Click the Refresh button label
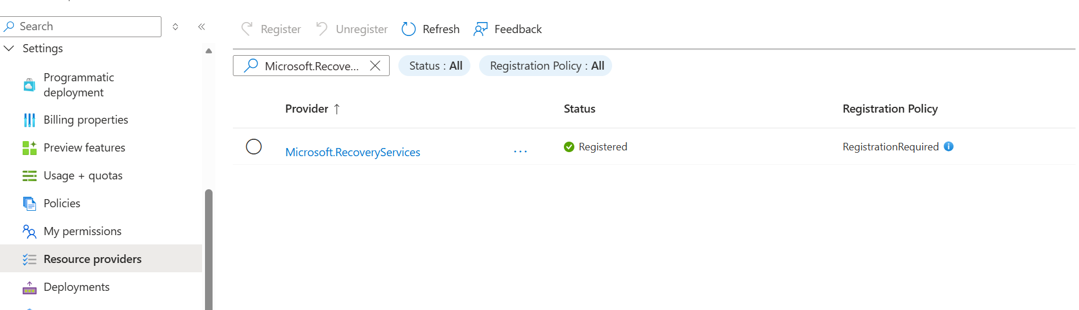This screenshot has height=310, width=1079. click(x=441, y=29)
